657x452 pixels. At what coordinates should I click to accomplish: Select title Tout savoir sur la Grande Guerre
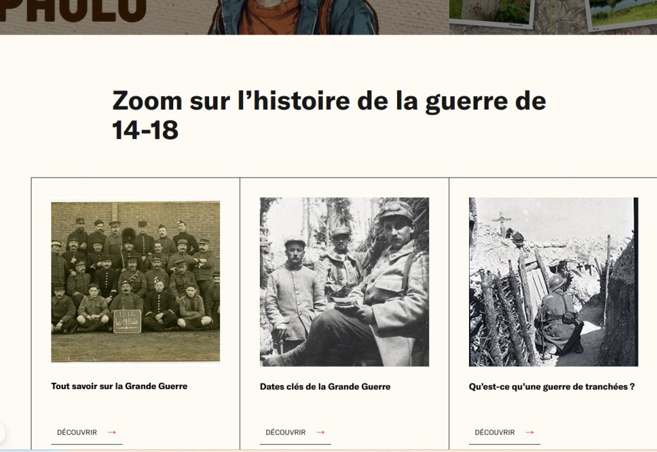pyautogui.click(x=119, y=387)
